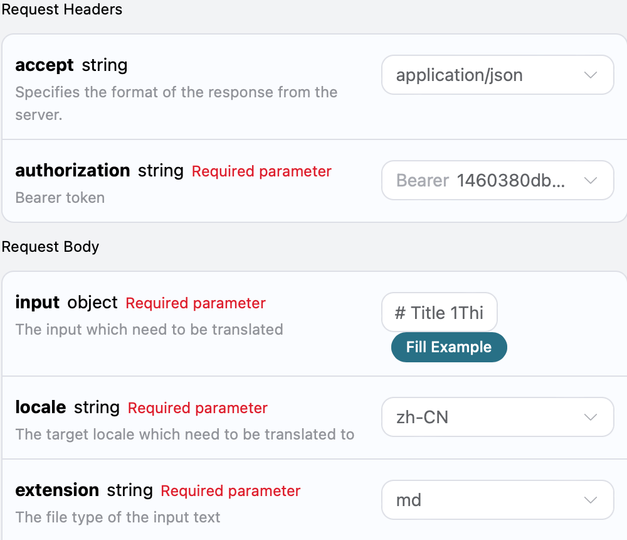627x540 pixels.
Task: Select the 'input' parameter name label
Action: [x=37, y=303]
